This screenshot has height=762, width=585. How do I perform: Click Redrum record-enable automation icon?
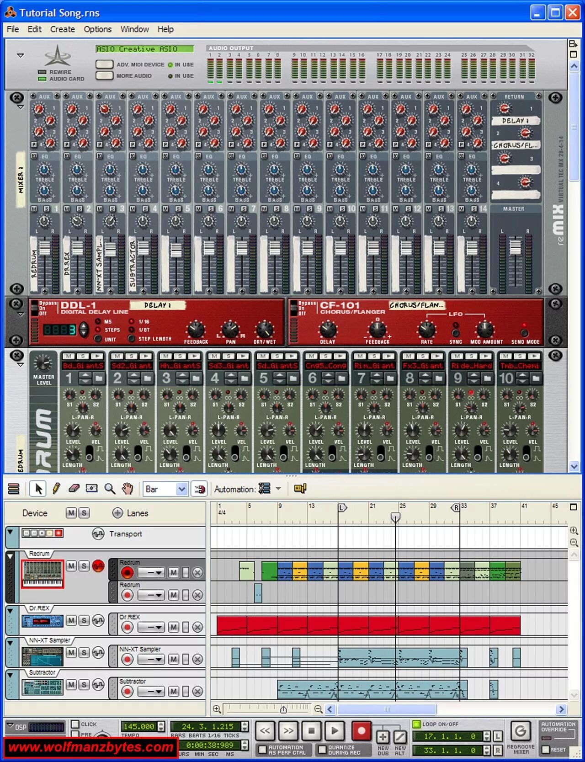98,566
